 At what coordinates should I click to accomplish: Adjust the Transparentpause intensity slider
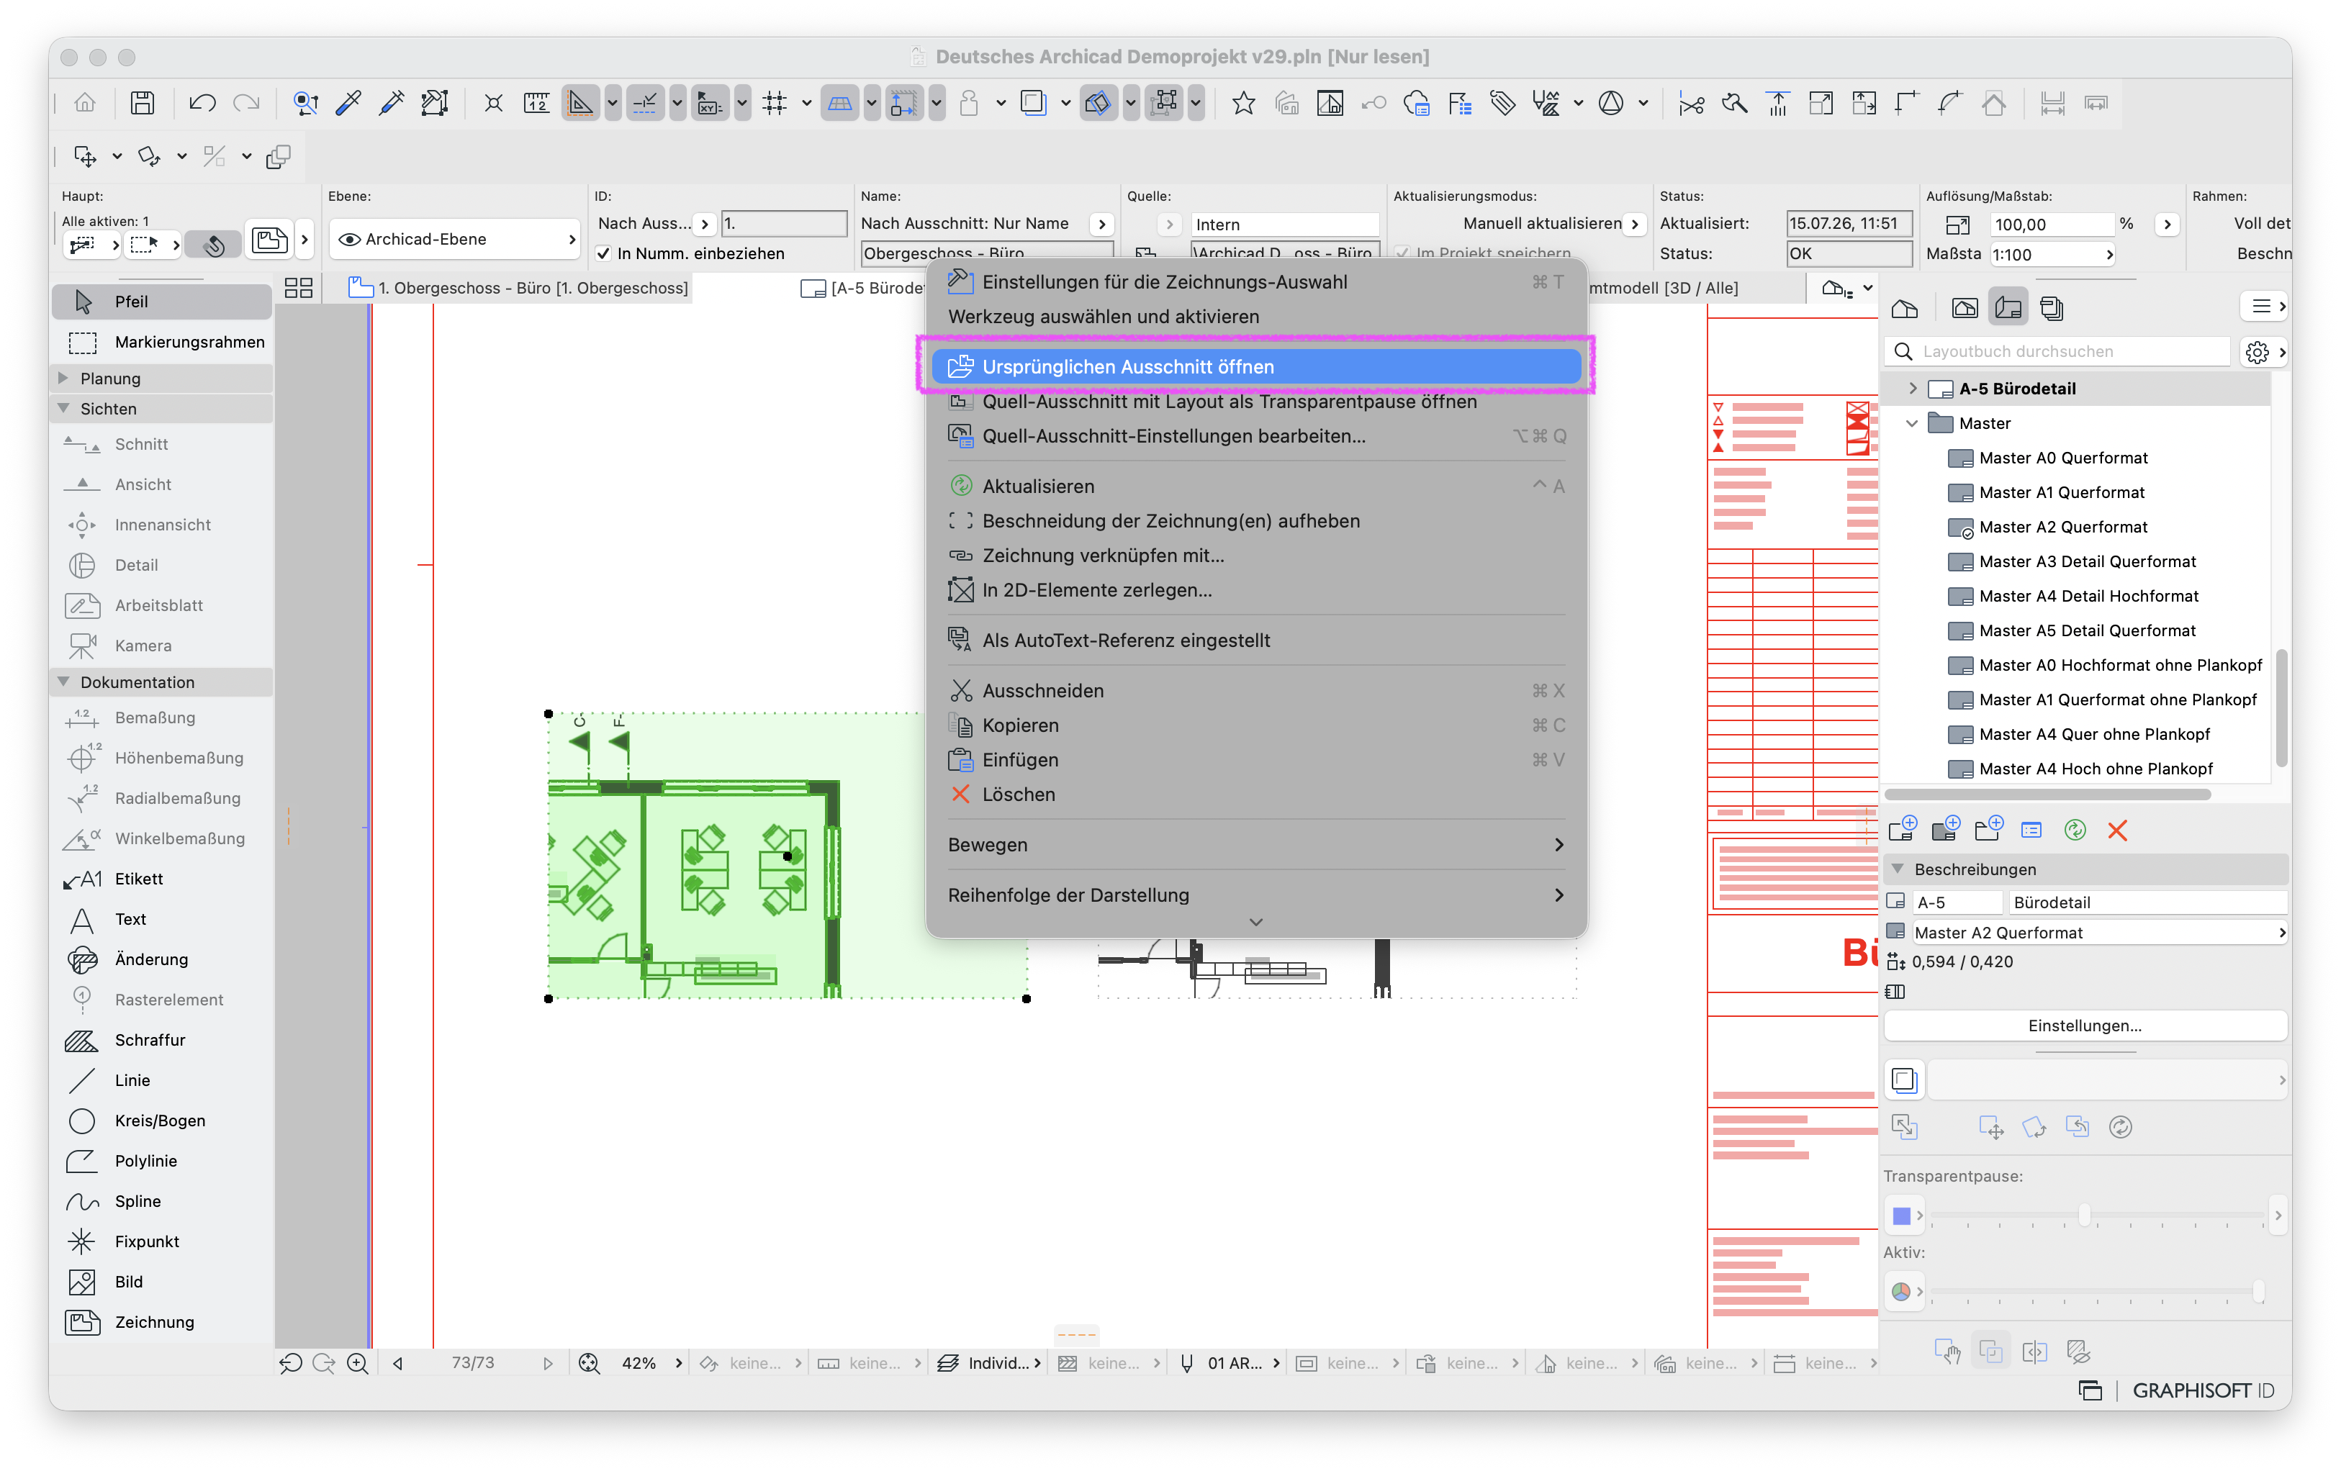pos(2083,1216)
